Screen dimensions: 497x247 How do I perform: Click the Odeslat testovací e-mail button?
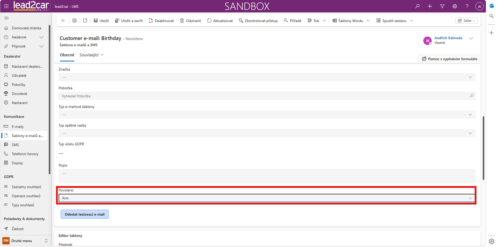(84, 214)
